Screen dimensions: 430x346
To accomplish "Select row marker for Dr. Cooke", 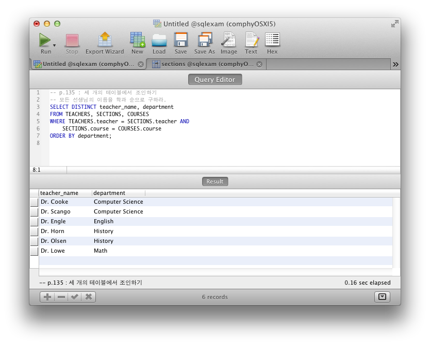I will pos(34,202).
